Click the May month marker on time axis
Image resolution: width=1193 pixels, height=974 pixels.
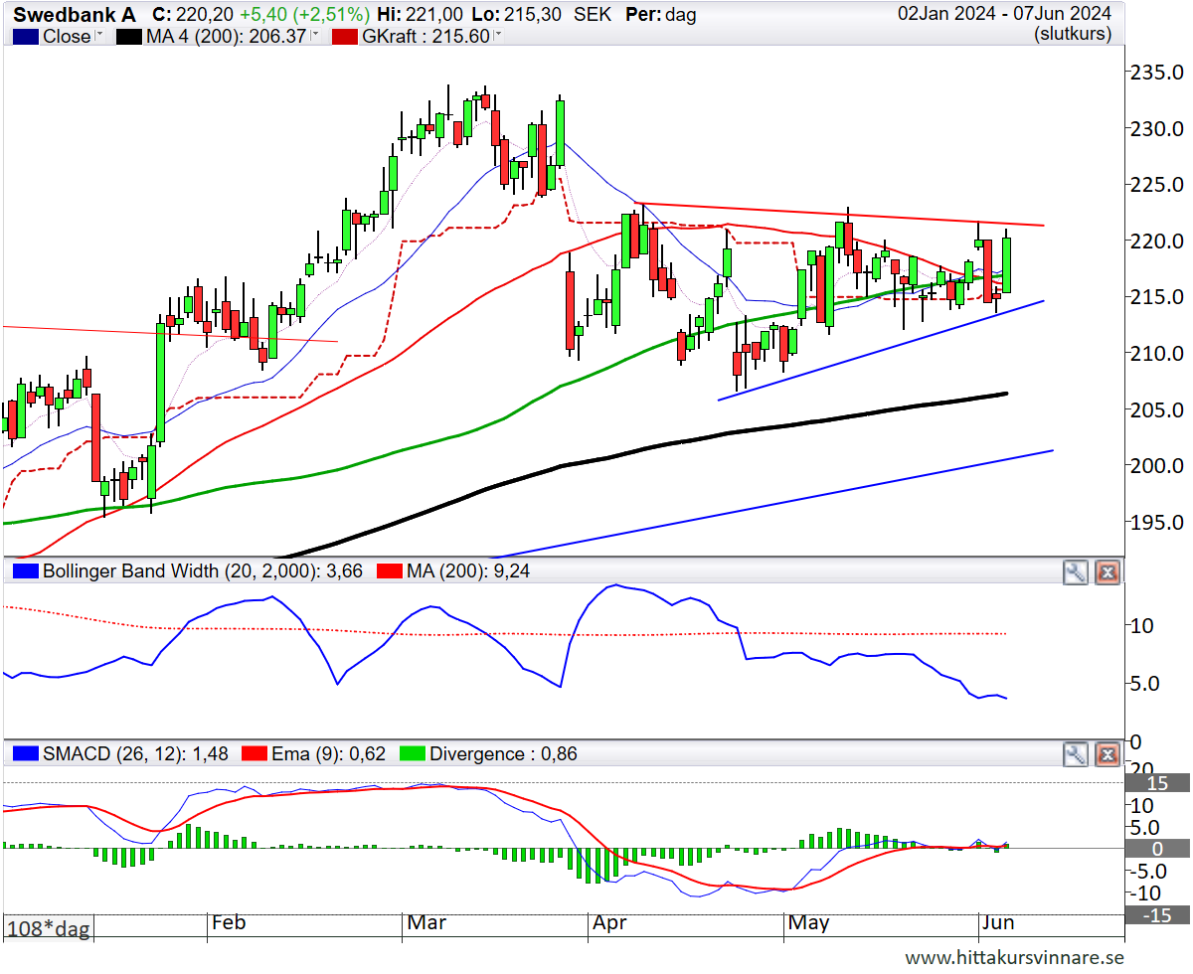click(x=808, y=923)
